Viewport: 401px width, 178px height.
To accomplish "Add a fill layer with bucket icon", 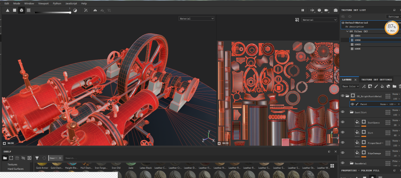I will pyautogui.click(x=382, y=86).
